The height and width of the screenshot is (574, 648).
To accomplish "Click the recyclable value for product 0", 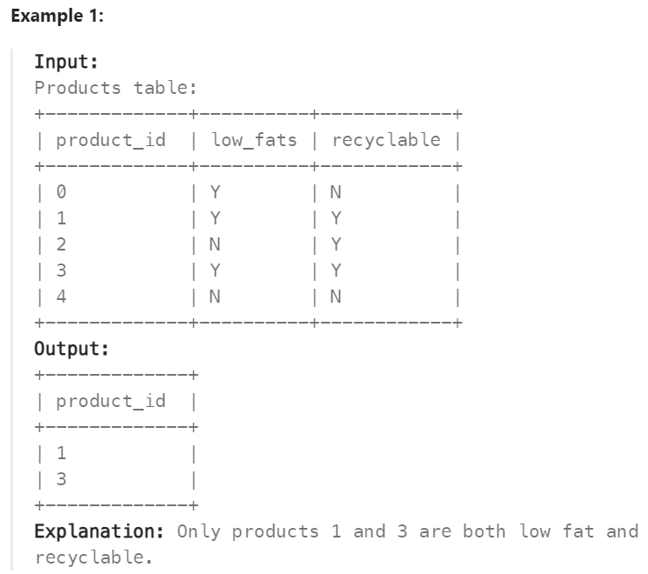I will tap(336, 192).
